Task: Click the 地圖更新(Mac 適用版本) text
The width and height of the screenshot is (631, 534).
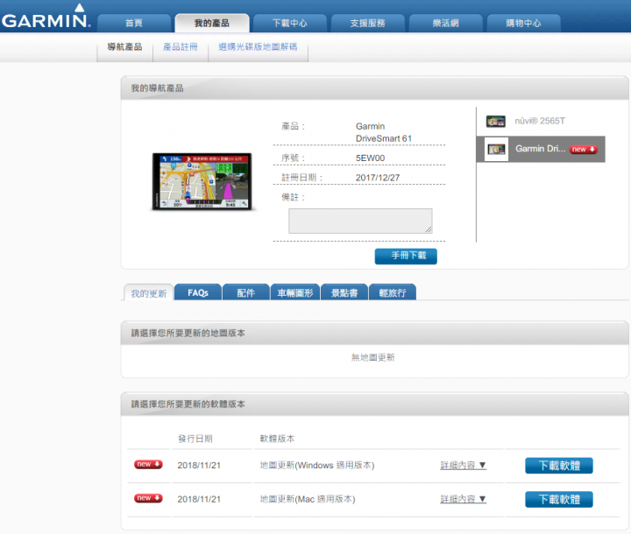Action: tap(308, 499)
